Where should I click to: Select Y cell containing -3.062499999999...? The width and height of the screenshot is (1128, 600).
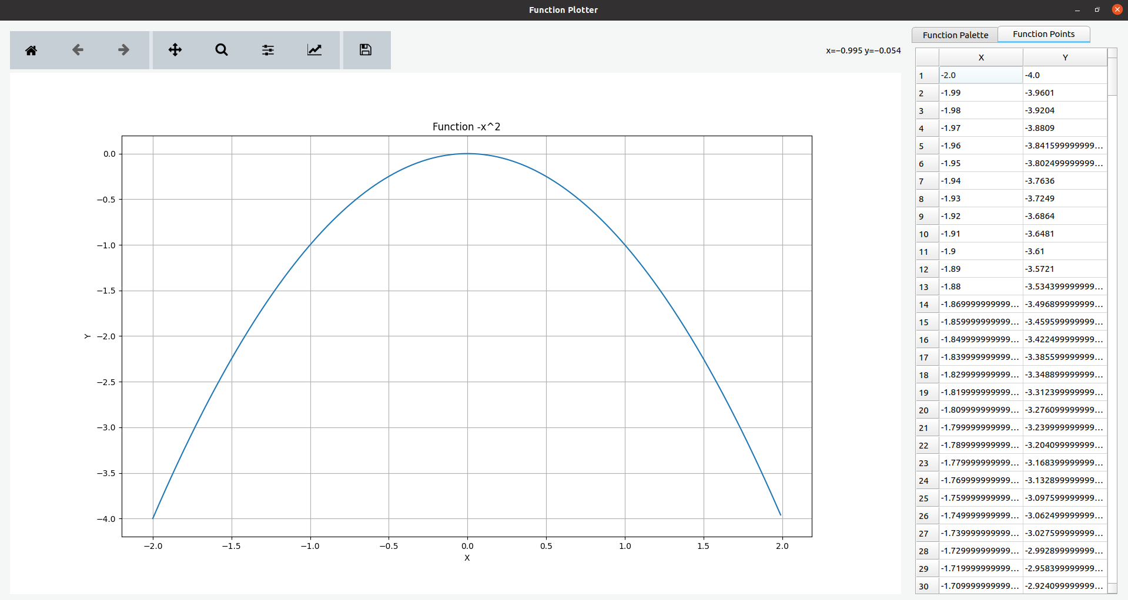(x=1065, y=515)
